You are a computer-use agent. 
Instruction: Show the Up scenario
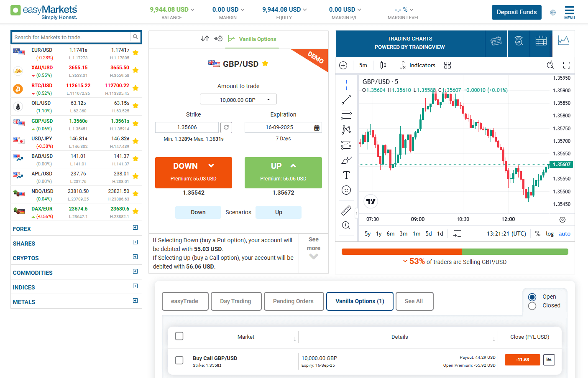279,212
